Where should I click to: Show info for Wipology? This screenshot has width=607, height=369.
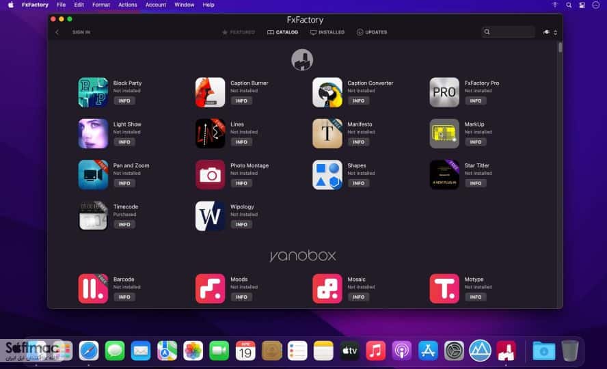tap(241, 224)
